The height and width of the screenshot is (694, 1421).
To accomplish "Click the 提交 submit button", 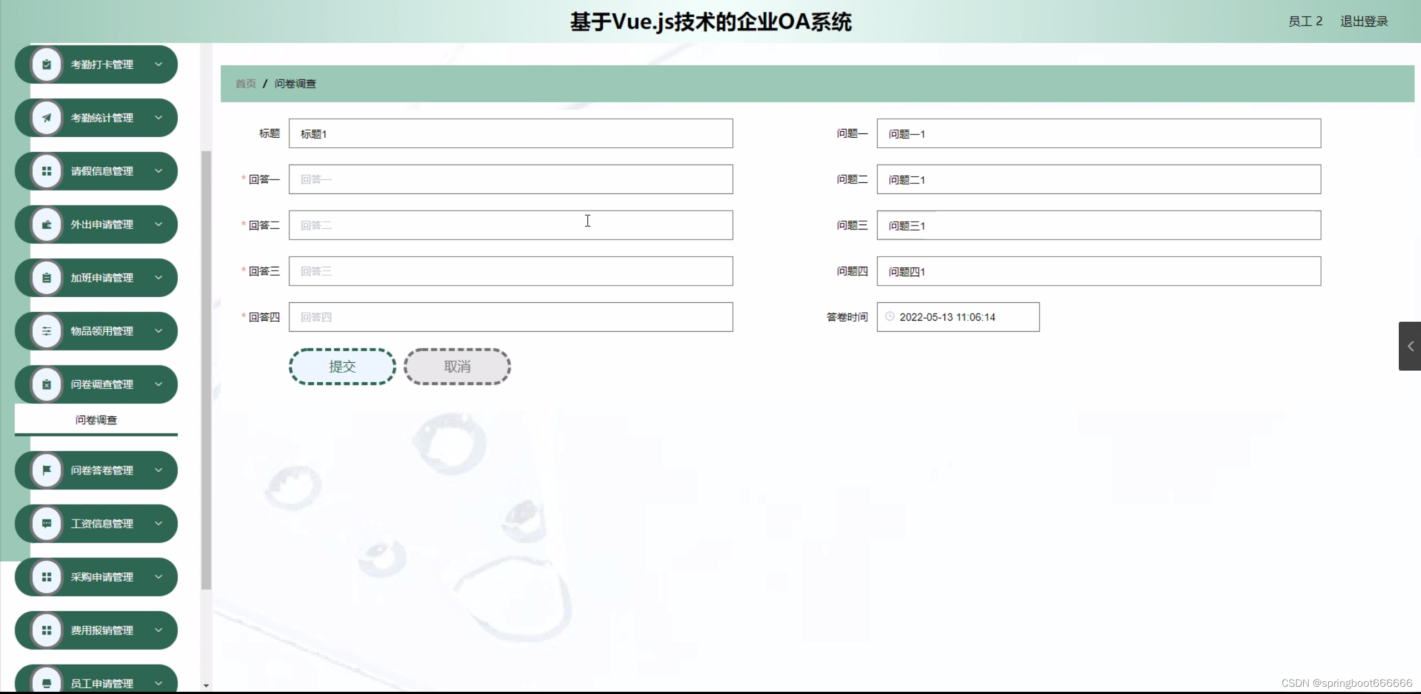I will [342, 367].
